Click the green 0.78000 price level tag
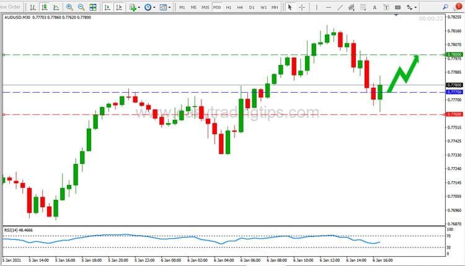Viewport: 465px width, 266px height. [x=454, y=54]
